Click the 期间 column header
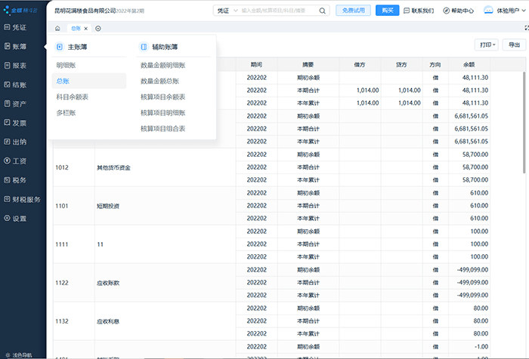529x359 pixels. (x=256, y=65)
